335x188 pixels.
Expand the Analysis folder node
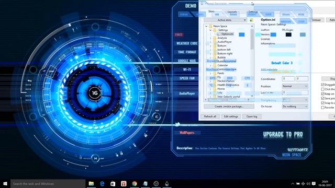click(x=210, y=38)
